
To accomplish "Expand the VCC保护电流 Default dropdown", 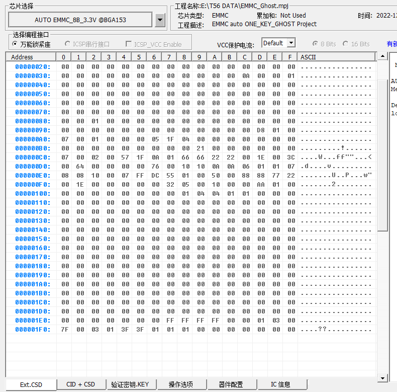I will [290, 43].
